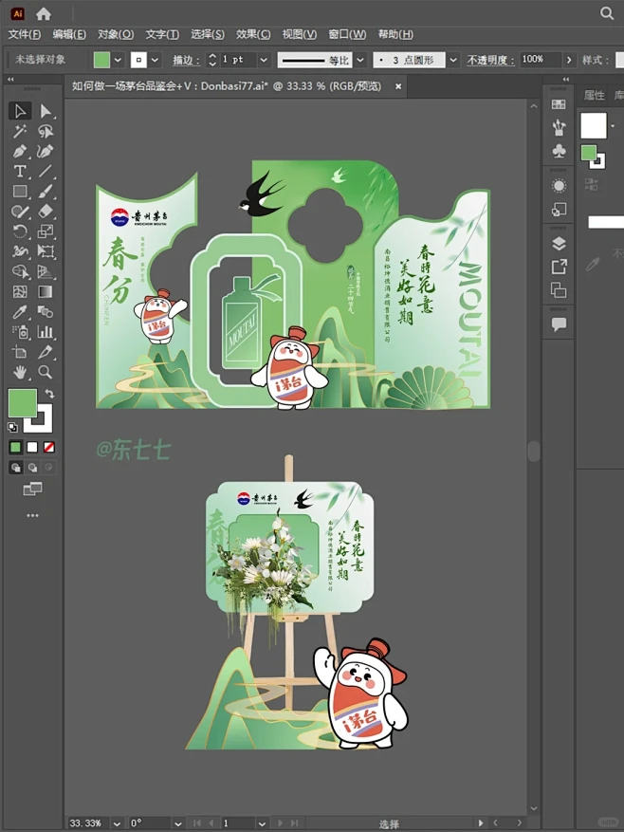This screenshot has height=832, width=624.
Task: Open stroke color dropdown in control bar
Action: pyautogui.click(x=155, y=60)
